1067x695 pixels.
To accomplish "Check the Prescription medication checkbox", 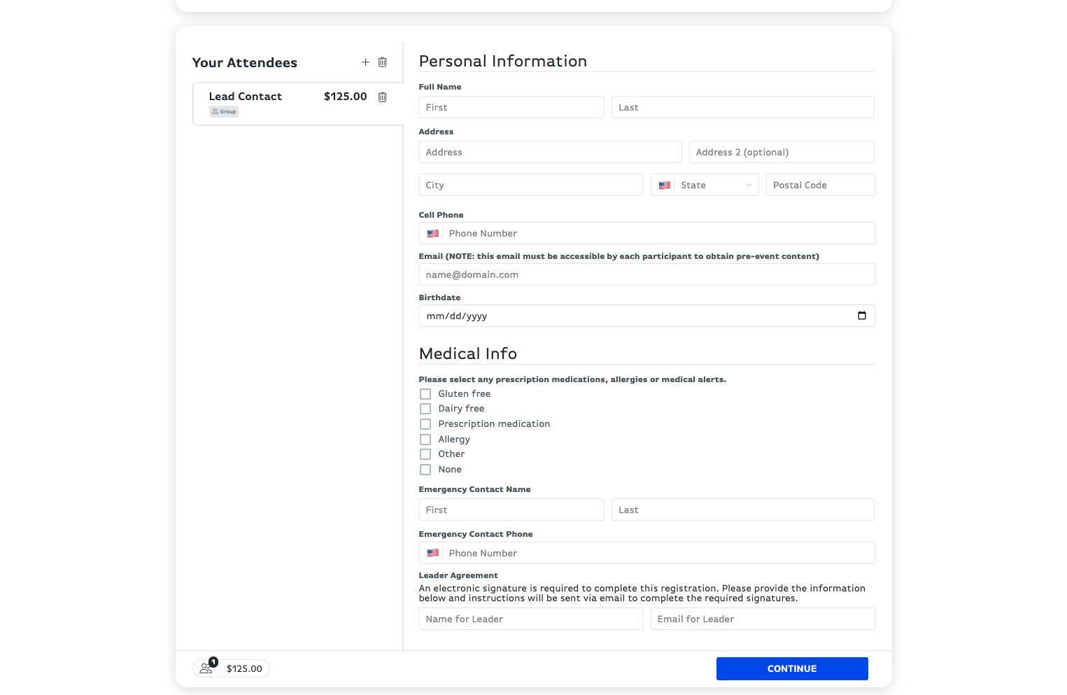I will coord(425,424).
